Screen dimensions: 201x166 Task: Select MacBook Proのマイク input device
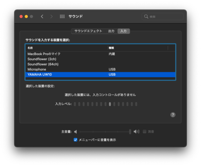[x=100, y=54]
